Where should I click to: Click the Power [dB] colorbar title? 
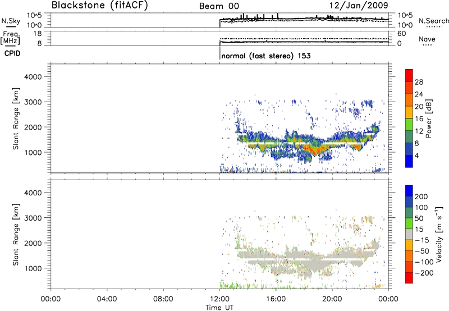[429, 118]
